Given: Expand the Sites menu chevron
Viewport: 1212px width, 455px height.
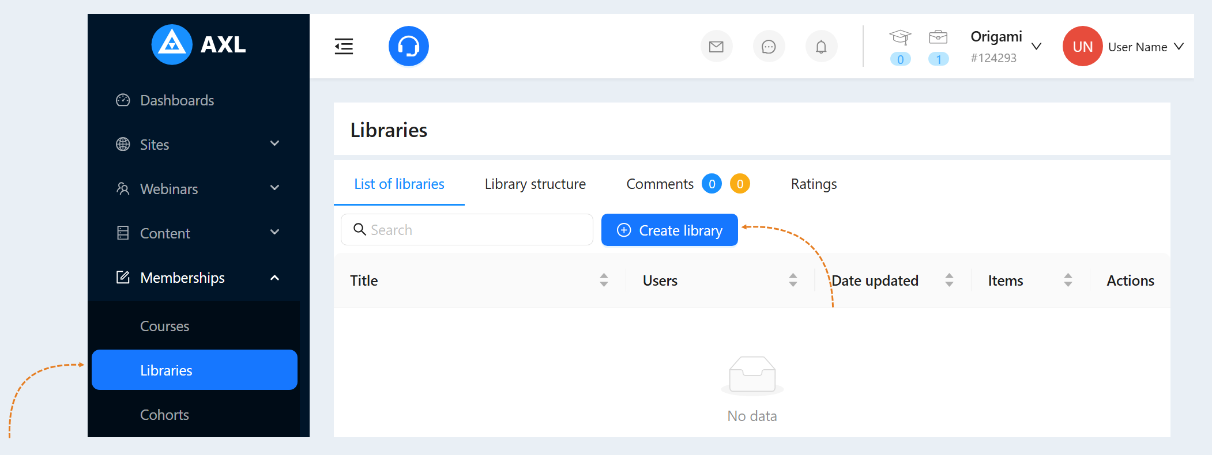Looking at the screenshot, I should [274, 143].
